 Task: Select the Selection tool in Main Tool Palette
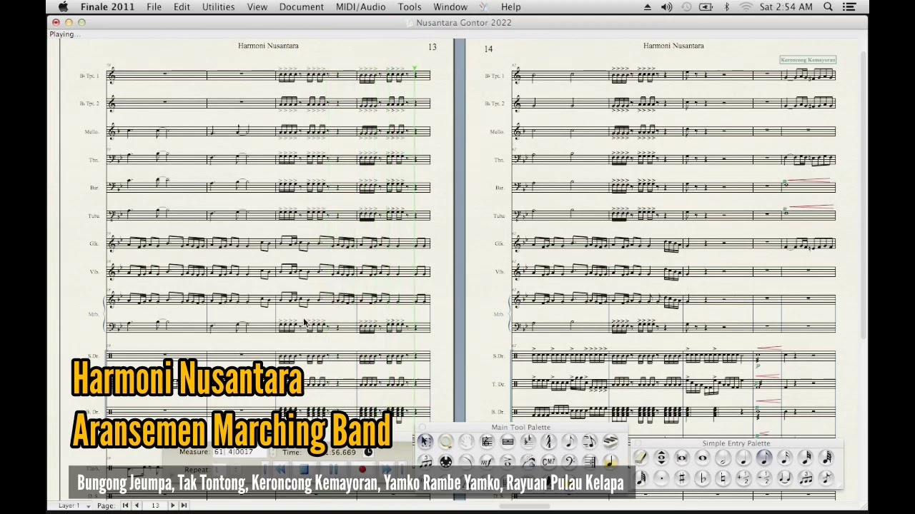coord(425,442)
